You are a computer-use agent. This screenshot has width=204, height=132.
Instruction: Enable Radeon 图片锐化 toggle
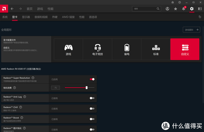pyautogui.click(x=92, y=130)
